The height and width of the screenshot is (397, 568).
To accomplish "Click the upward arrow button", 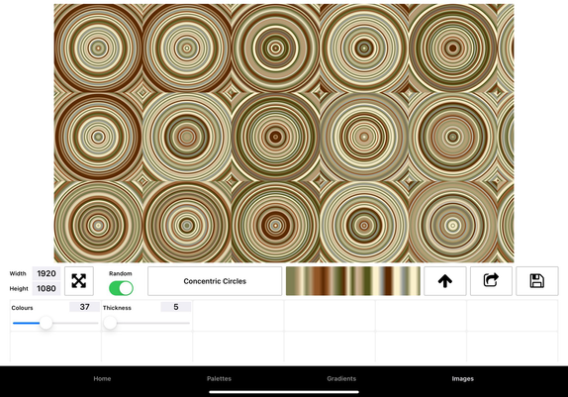I will coord(445,281).
